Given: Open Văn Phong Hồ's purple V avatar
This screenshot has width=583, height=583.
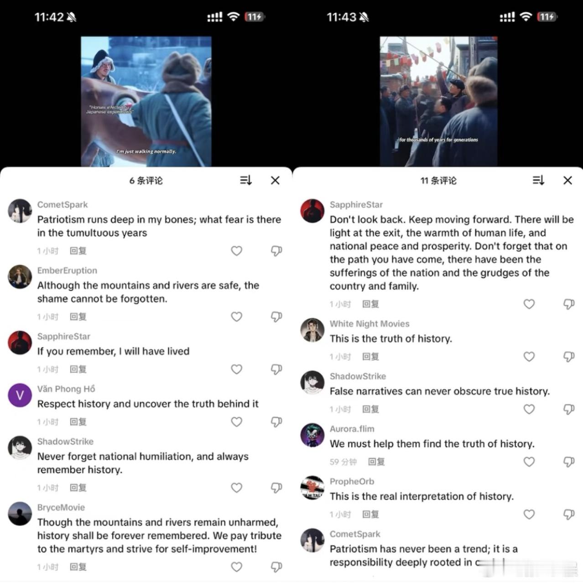Looking at the screenshot, I should 20,395.
